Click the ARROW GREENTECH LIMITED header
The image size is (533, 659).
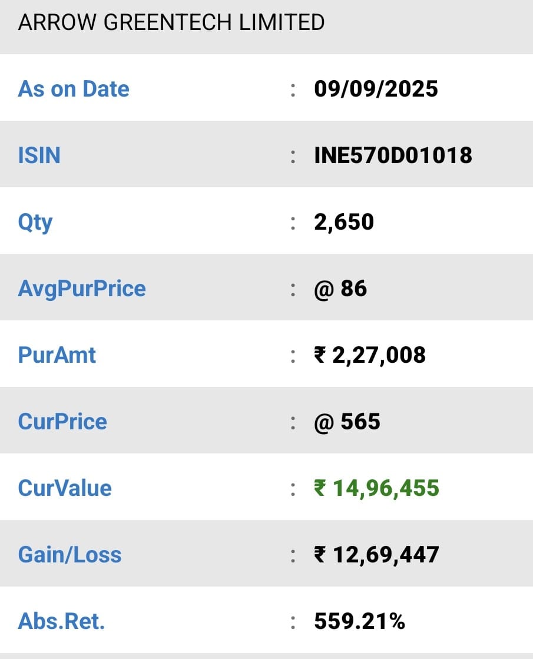(171, 22)
